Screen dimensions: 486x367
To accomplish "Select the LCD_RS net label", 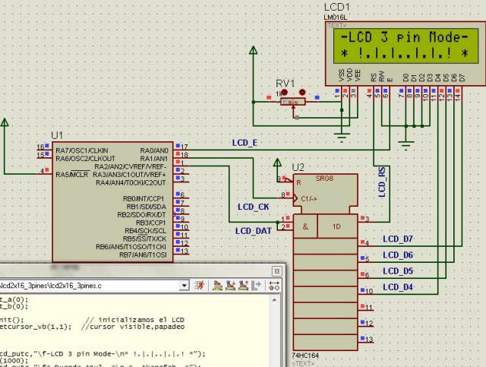I will [382, 182].
